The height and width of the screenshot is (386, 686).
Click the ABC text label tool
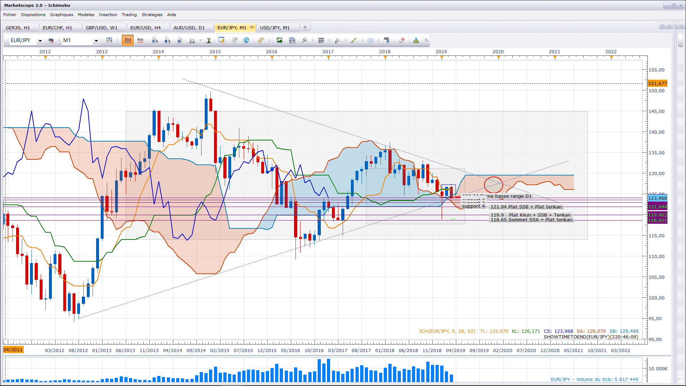coord(387,40)
